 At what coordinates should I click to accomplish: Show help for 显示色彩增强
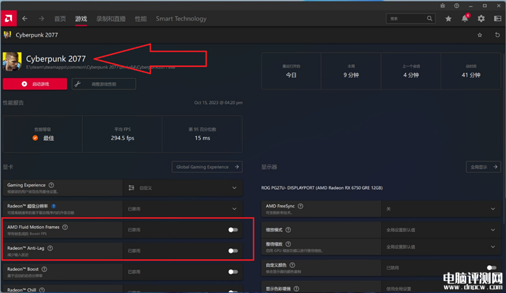296,289
